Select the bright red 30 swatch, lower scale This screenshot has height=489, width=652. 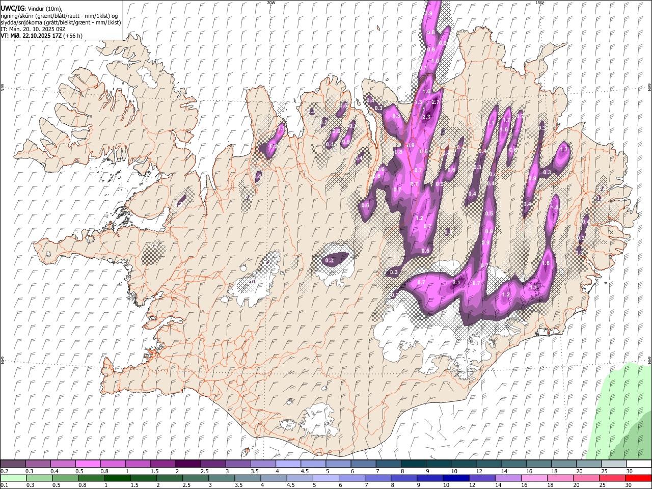coord(638,478)
